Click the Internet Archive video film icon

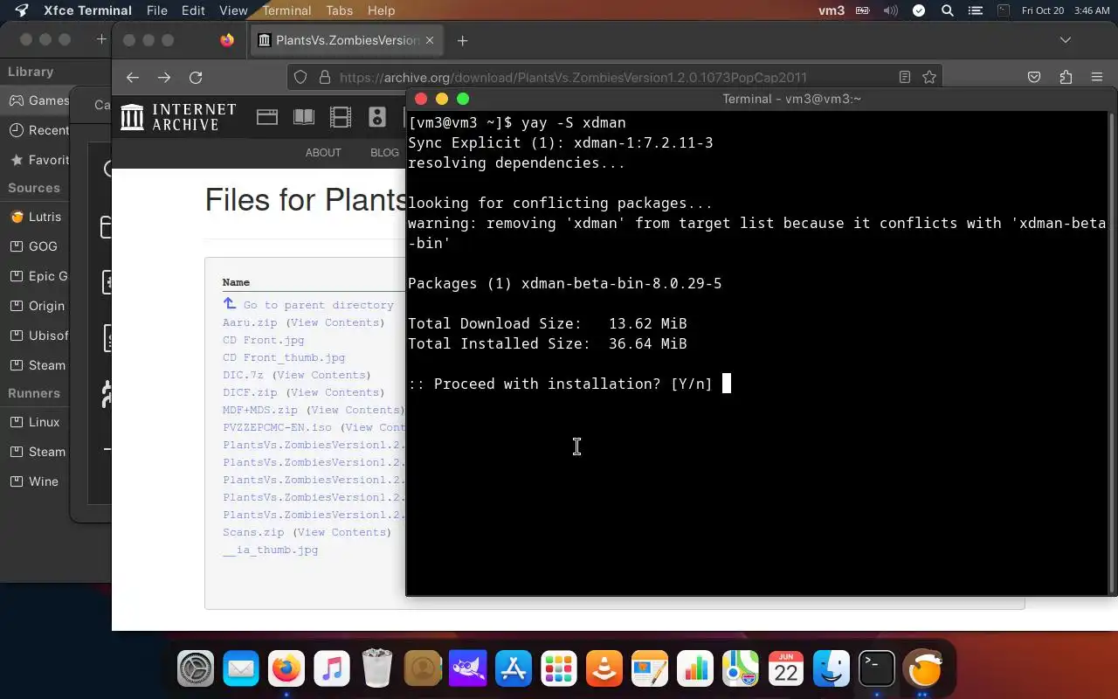pyautogui.click(x=341, y=116)
